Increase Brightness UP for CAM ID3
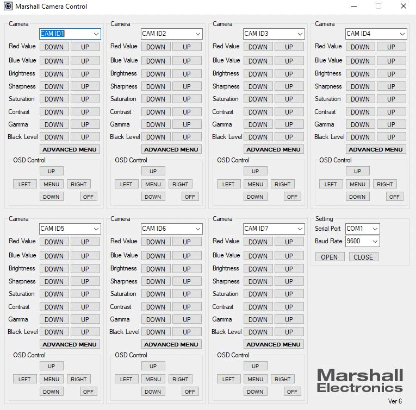 click(289, 74)
